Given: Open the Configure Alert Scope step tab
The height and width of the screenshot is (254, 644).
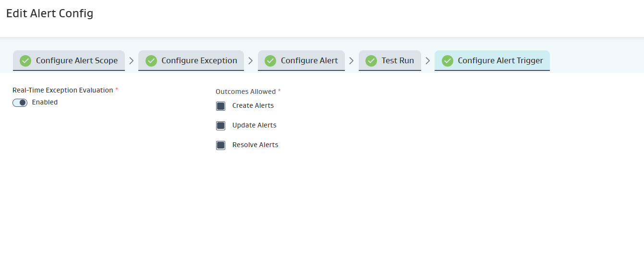Looking at the screenshot, I should (77, 61).
